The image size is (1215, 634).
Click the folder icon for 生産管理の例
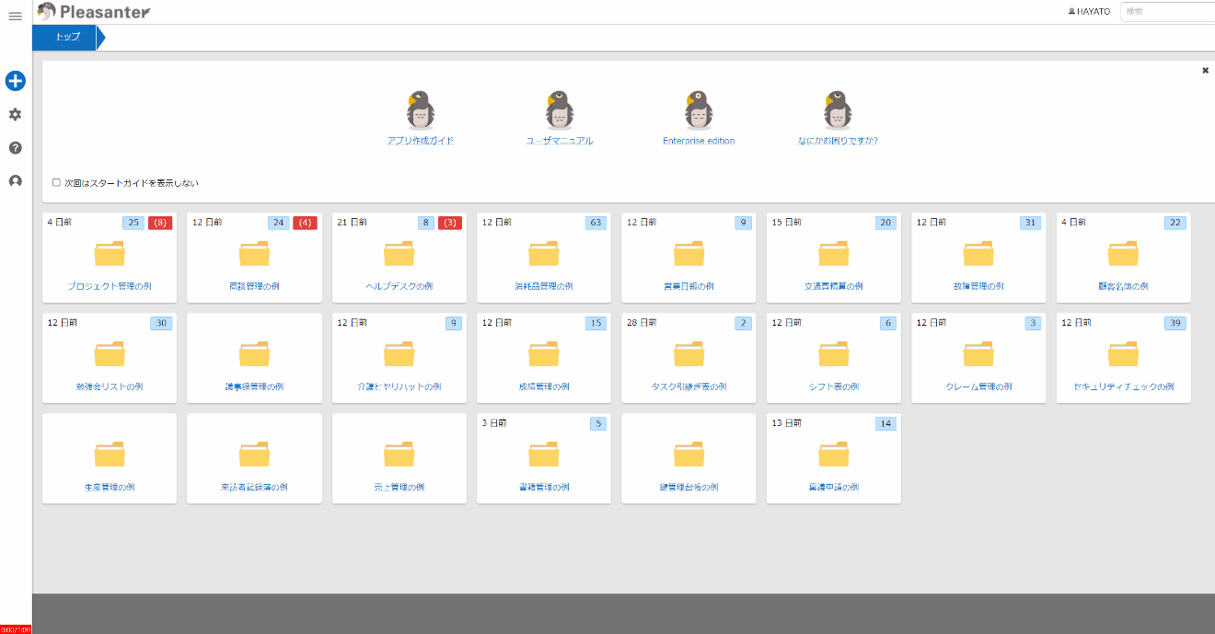110,455
